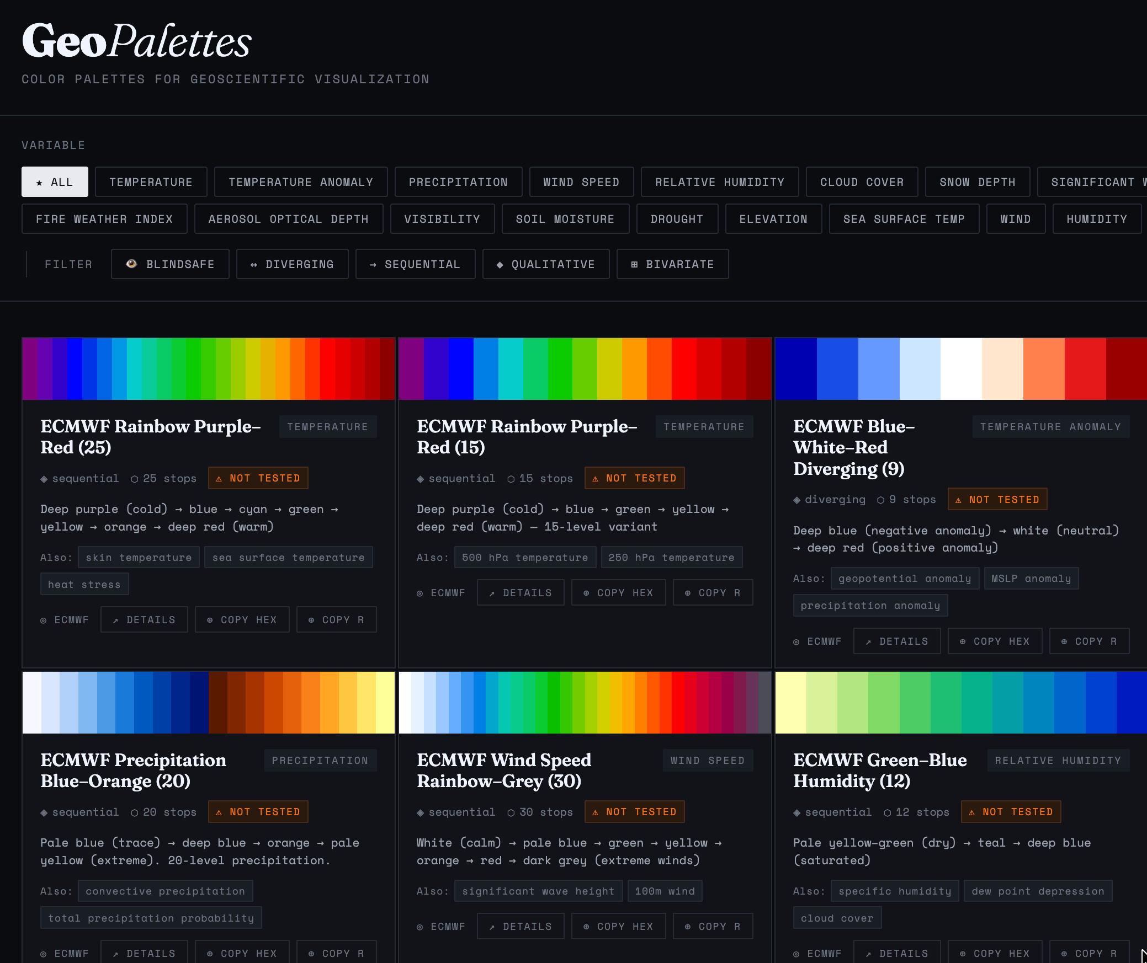The image size is (1147, 963).
Task: Select the All variables tab
Action: click(x=55, y=182)
